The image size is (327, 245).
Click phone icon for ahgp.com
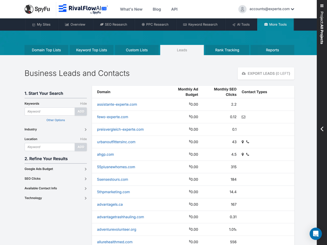point(248,155)
